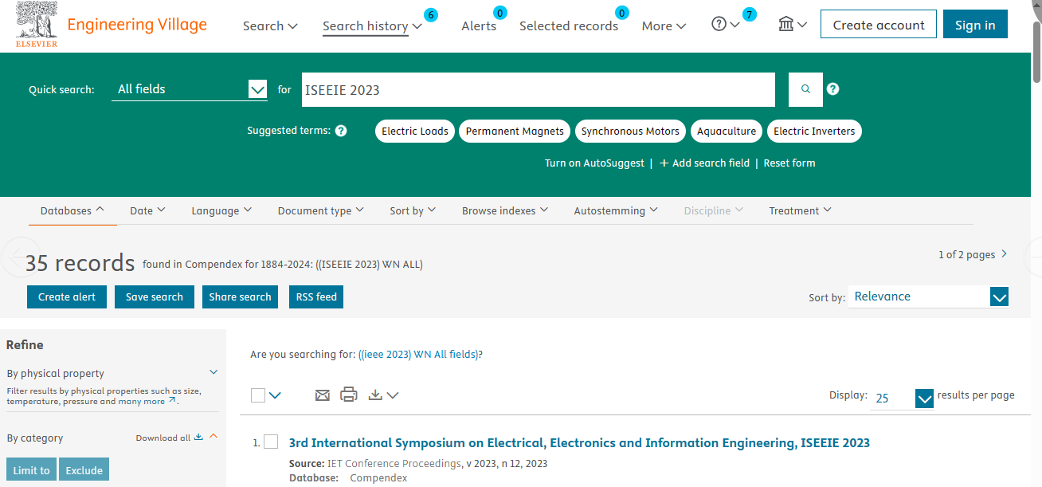Click Save search button
Image resolution: width=1042 pixels, height=487 pixels.
(x=155, y=297)
